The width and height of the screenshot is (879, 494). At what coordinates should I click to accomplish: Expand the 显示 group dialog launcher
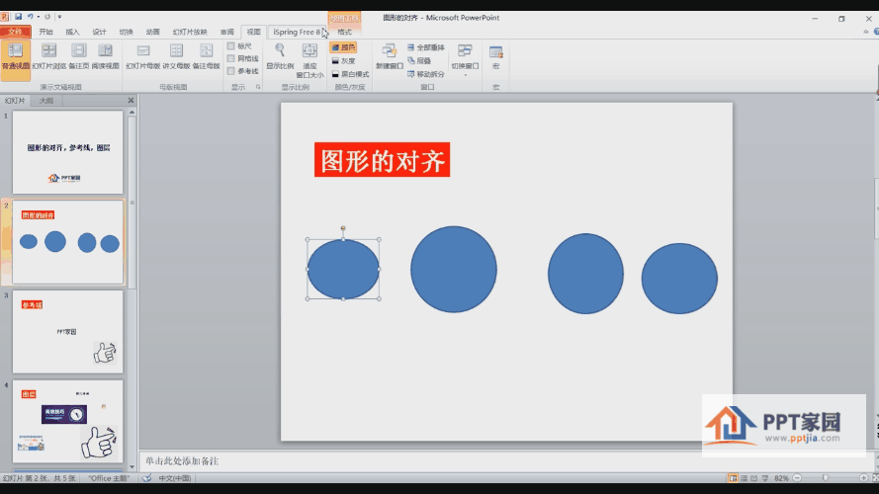click(258, 87)
